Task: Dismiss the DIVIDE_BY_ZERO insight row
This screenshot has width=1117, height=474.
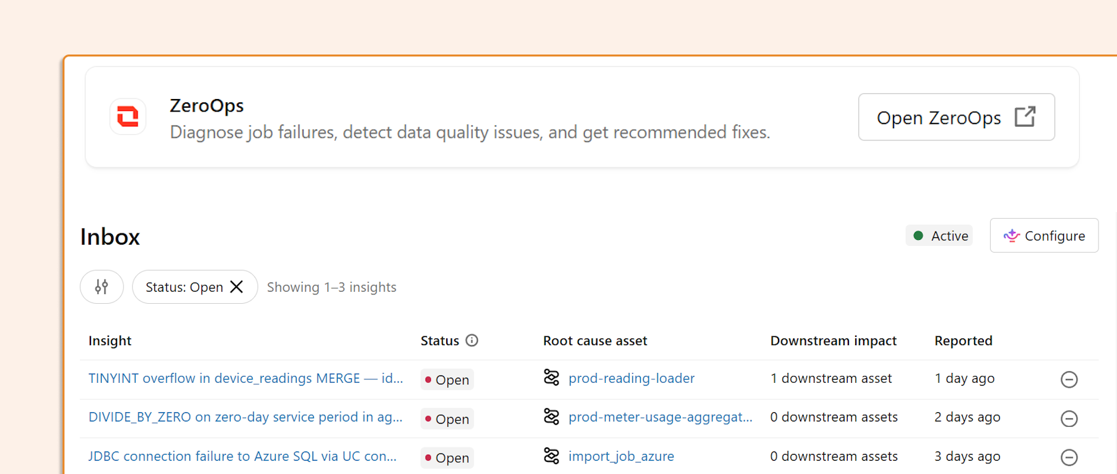Action: click(1069, 418)
